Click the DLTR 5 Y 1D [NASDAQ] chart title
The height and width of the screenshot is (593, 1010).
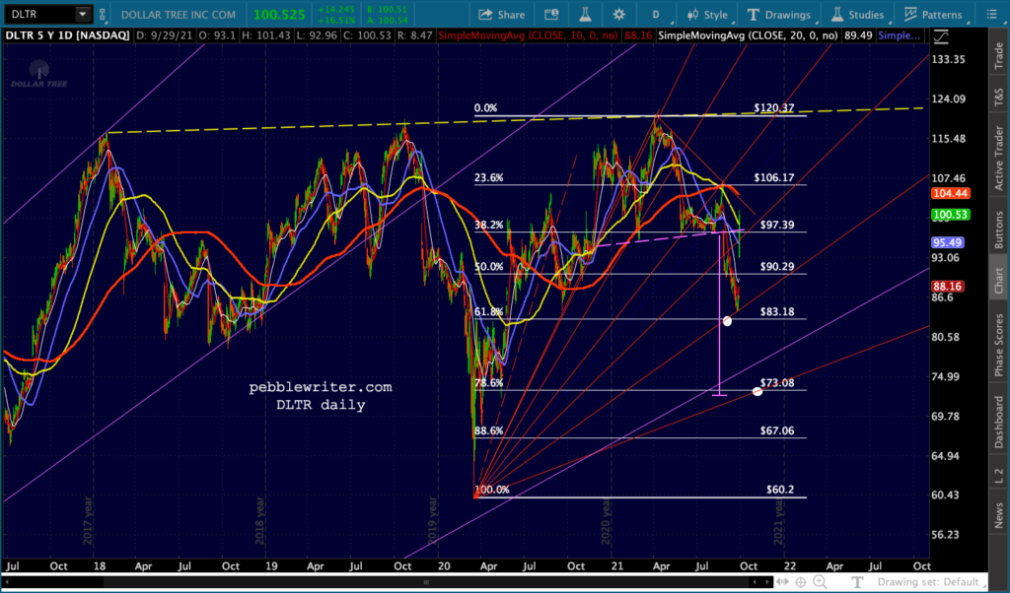[68, 35]
